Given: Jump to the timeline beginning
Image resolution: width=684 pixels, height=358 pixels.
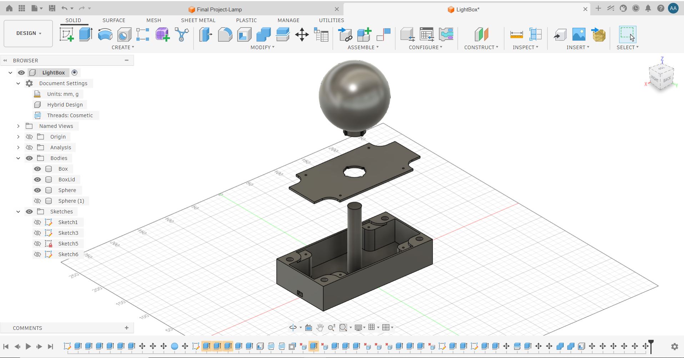Looking at the screenshot, I should tap(6, 346).
